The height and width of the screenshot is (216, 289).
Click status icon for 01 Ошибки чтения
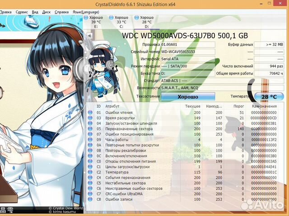(90, 112)
